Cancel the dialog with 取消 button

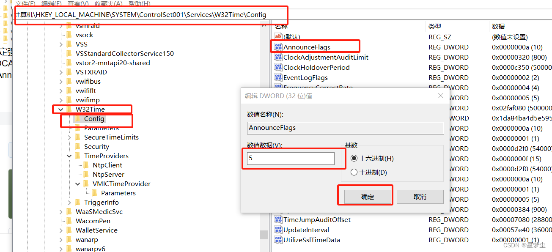[x=420, y=197]
